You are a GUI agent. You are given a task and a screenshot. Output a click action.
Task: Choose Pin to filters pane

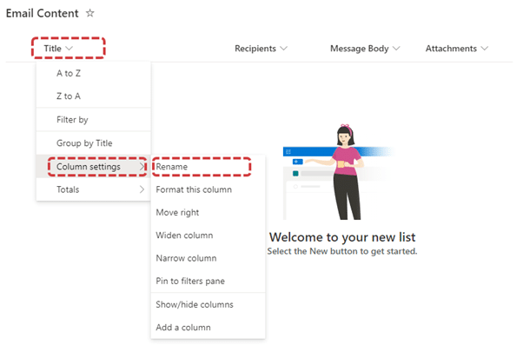(209, 281)
